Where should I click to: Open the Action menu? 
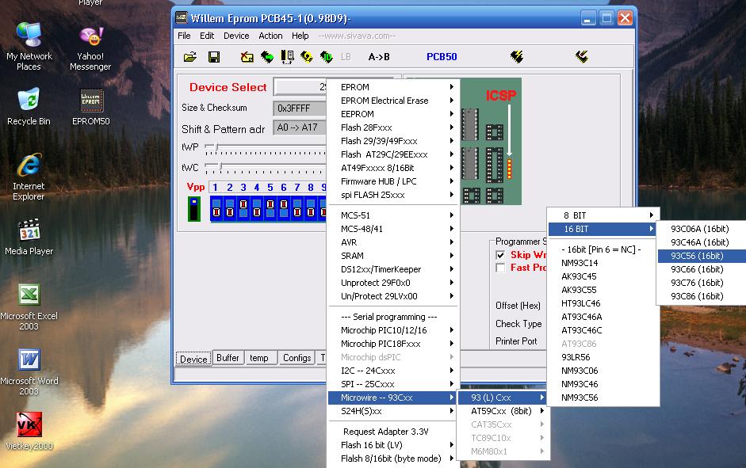pos(270,36)
